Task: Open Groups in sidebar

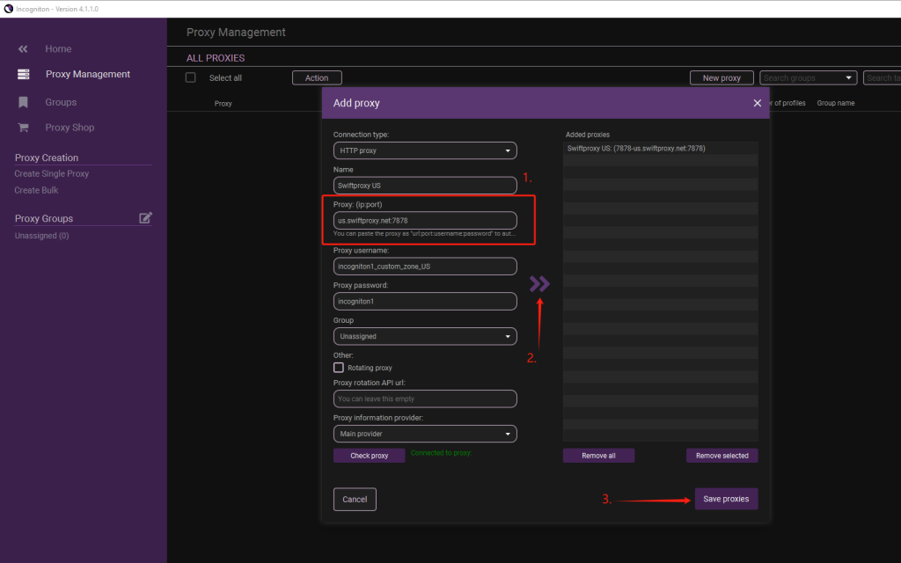Action: tap(61, 102)
